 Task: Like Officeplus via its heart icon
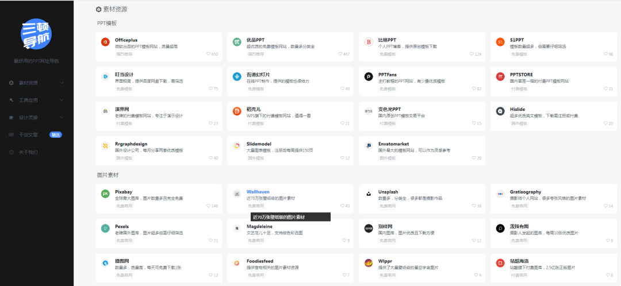pyautogui.click(x=209, y=55)
